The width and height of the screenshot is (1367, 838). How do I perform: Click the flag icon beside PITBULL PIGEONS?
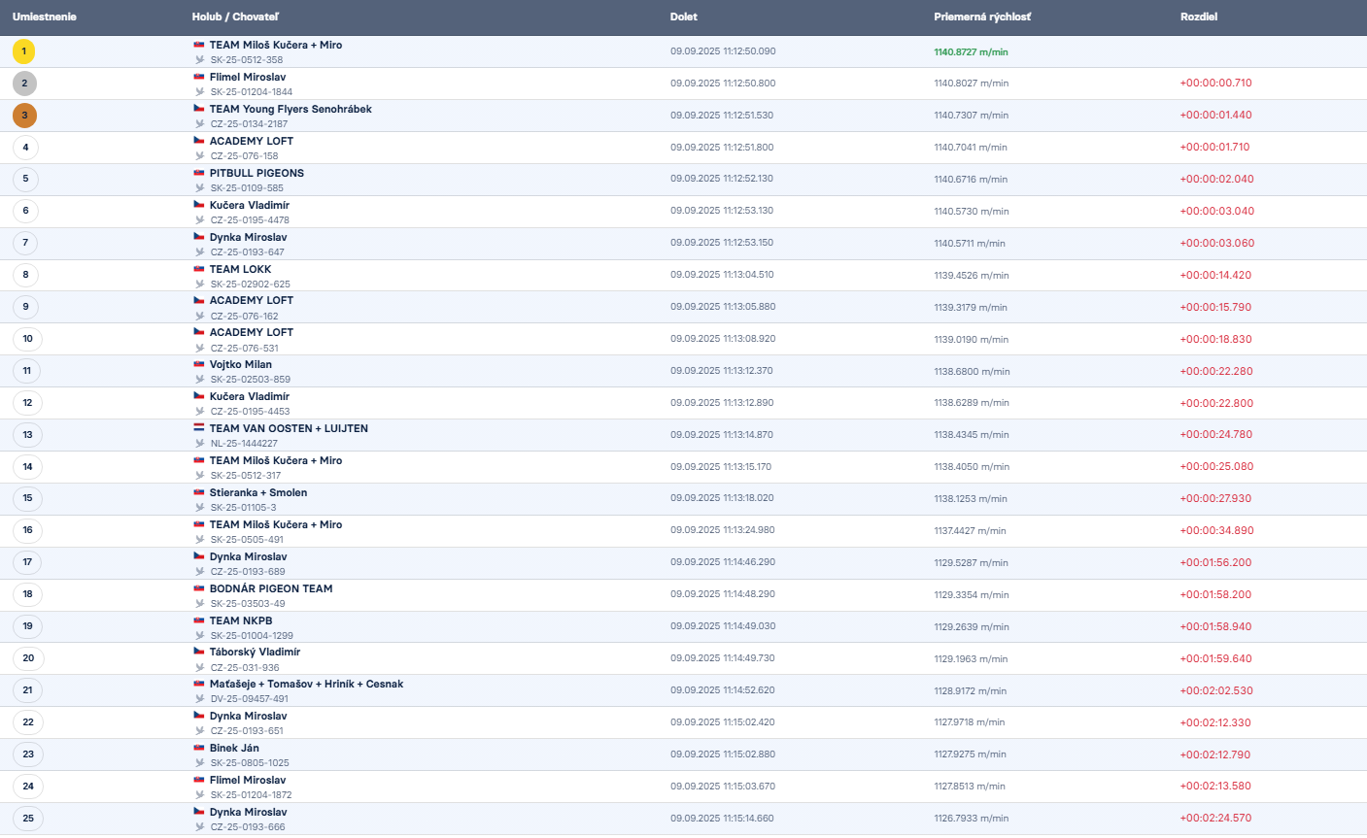coord(199,173)
